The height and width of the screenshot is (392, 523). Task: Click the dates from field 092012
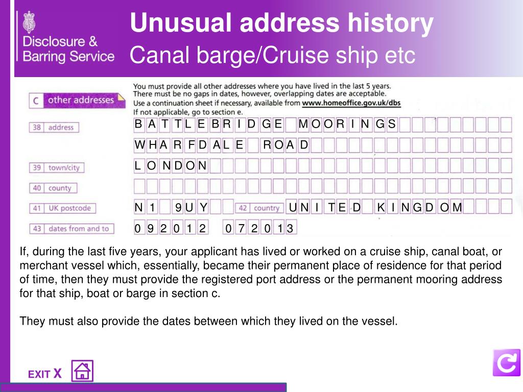(x=171, y=228)
